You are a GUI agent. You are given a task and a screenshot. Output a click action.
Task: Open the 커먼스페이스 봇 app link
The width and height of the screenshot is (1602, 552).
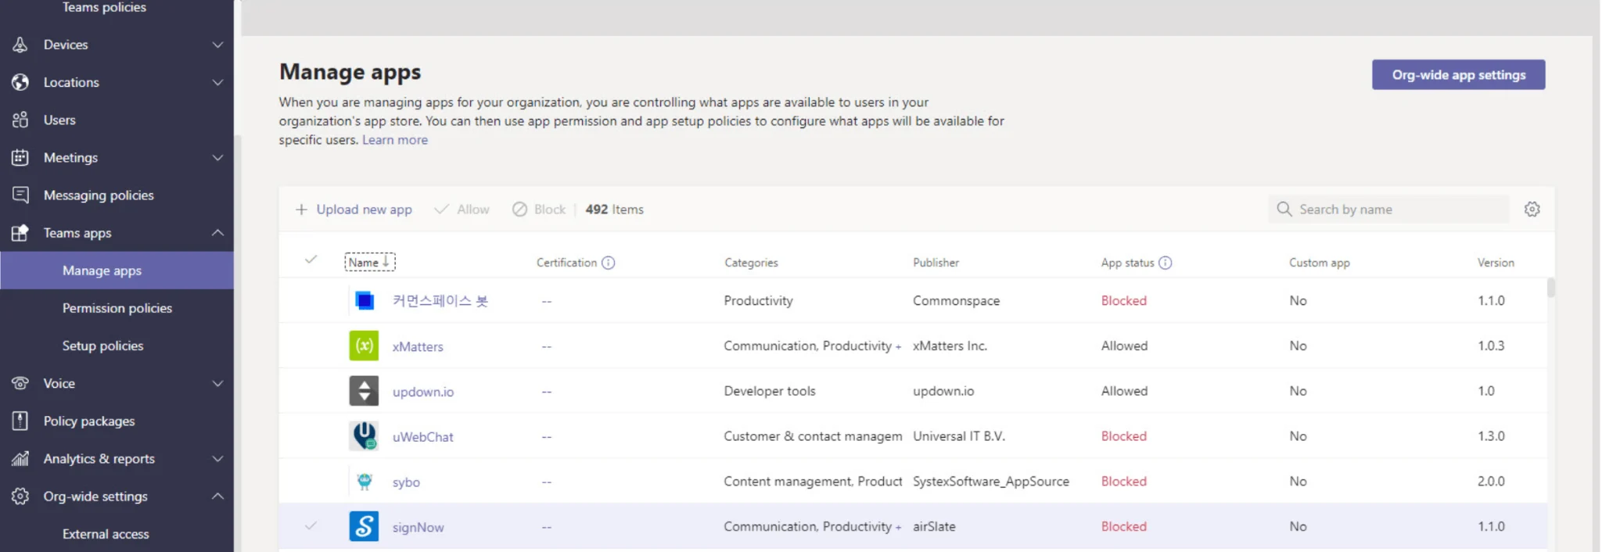coord(440,301)
